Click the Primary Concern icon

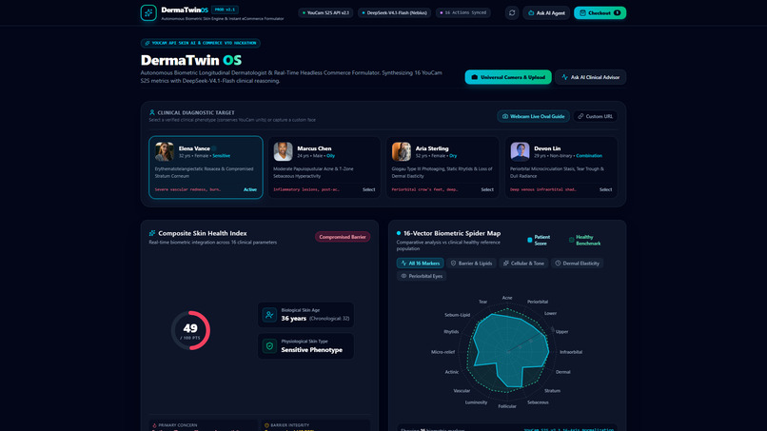pyautogui.click(x=154, y=425)
